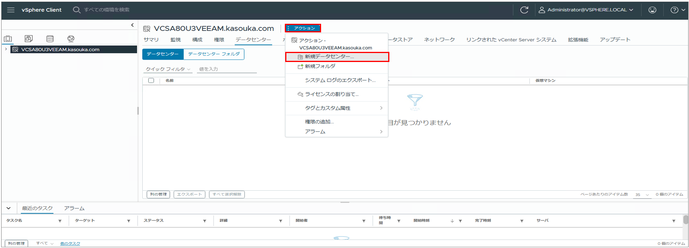
Task: Click the refresh icon in header
Action: pos(524,10)
